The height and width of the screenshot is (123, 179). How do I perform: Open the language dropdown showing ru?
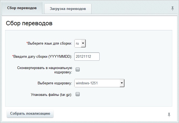(x=80, y=43)
